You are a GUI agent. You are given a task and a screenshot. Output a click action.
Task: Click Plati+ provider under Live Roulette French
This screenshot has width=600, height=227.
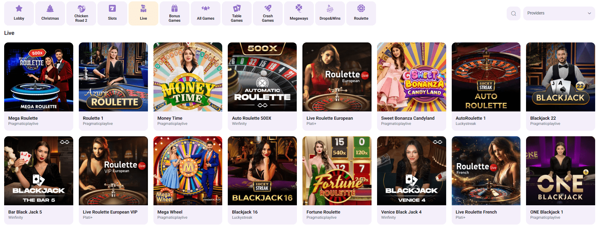460,218
